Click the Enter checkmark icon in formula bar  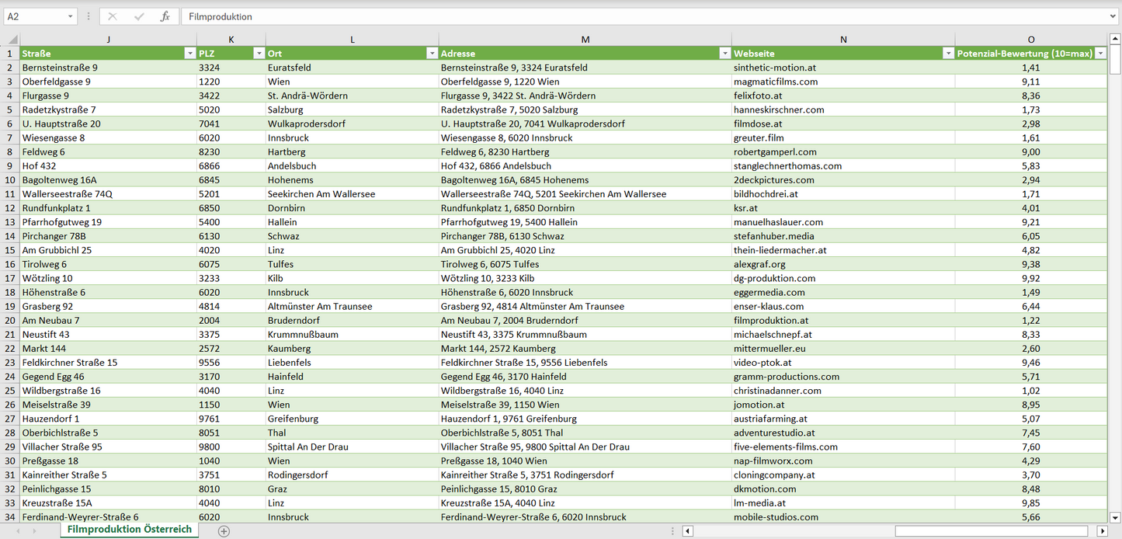[139, 16]
